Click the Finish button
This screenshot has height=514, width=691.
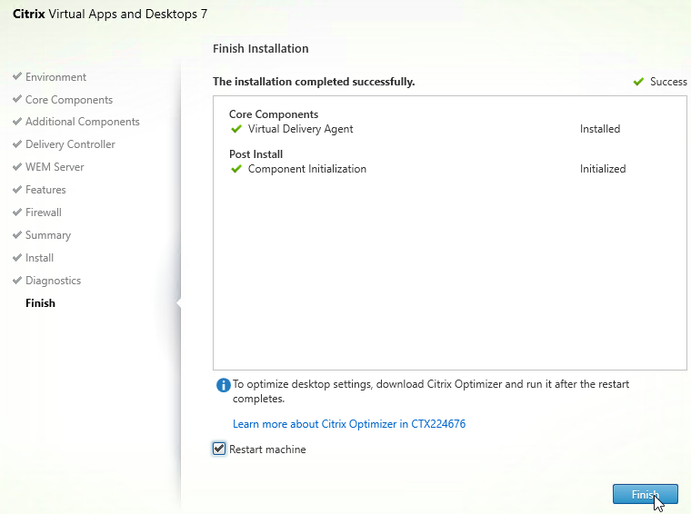coord(645,494)
